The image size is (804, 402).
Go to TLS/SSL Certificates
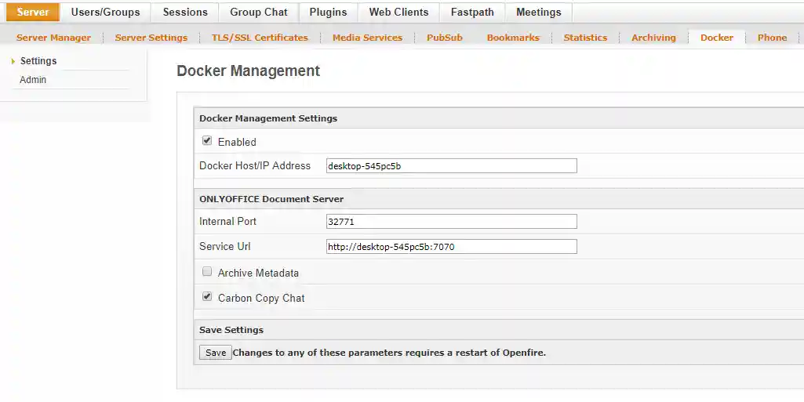[x=260, y=38]
